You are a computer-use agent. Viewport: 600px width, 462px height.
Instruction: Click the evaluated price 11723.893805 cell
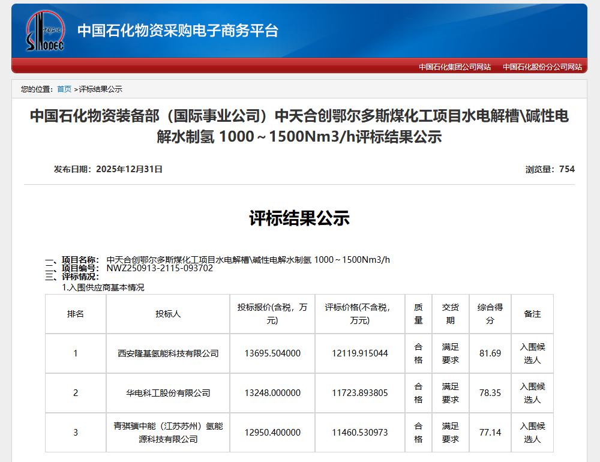(x=359, y=393)
